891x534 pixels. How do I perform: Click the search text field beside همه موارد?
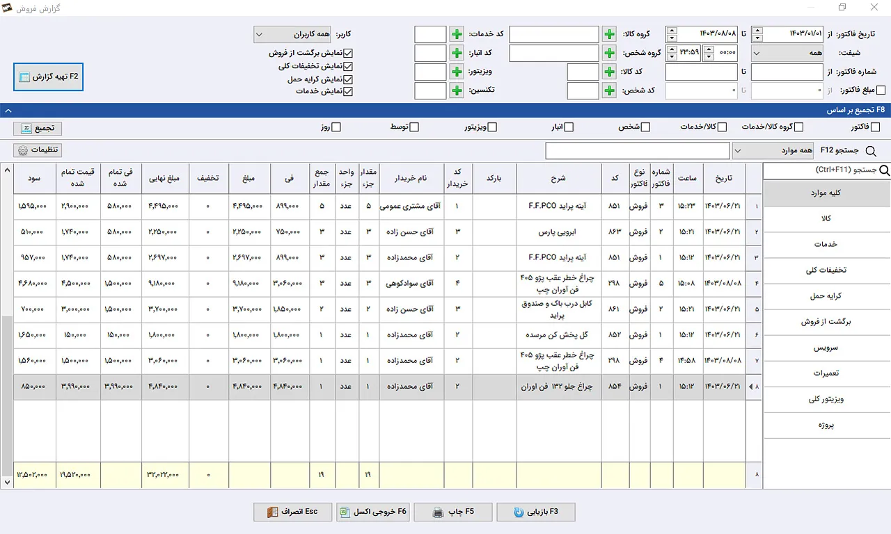[x=638, y=151]
